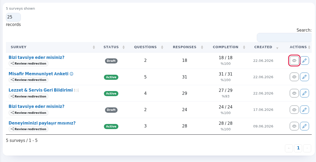Edit Lezzet & Servis Geri Bildirimi survey
The height and width of the screenshot is (162, 316).
pyautogui.click(x=304, y=93)
